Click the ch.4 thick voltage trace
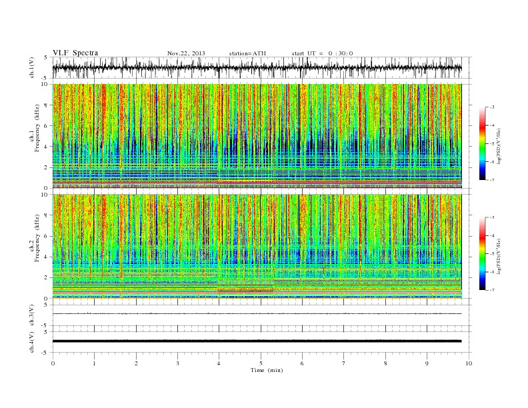 257,341
